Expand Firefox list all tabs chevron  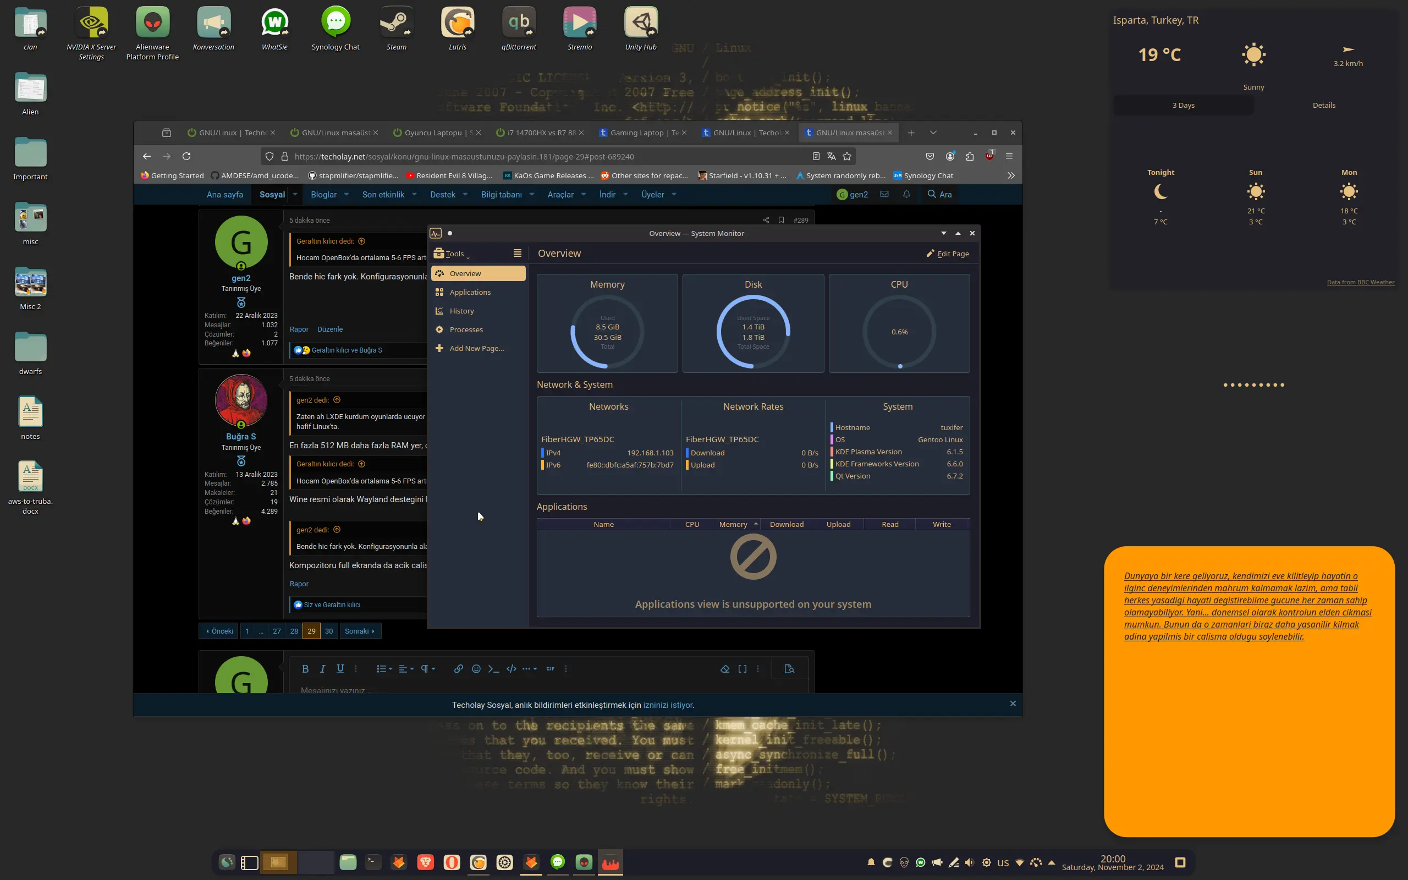tap(933, 133)
